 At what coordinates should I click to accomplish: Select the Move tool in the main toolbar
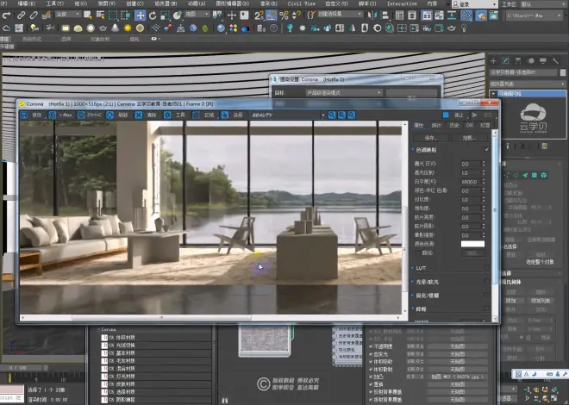point(141,15)
